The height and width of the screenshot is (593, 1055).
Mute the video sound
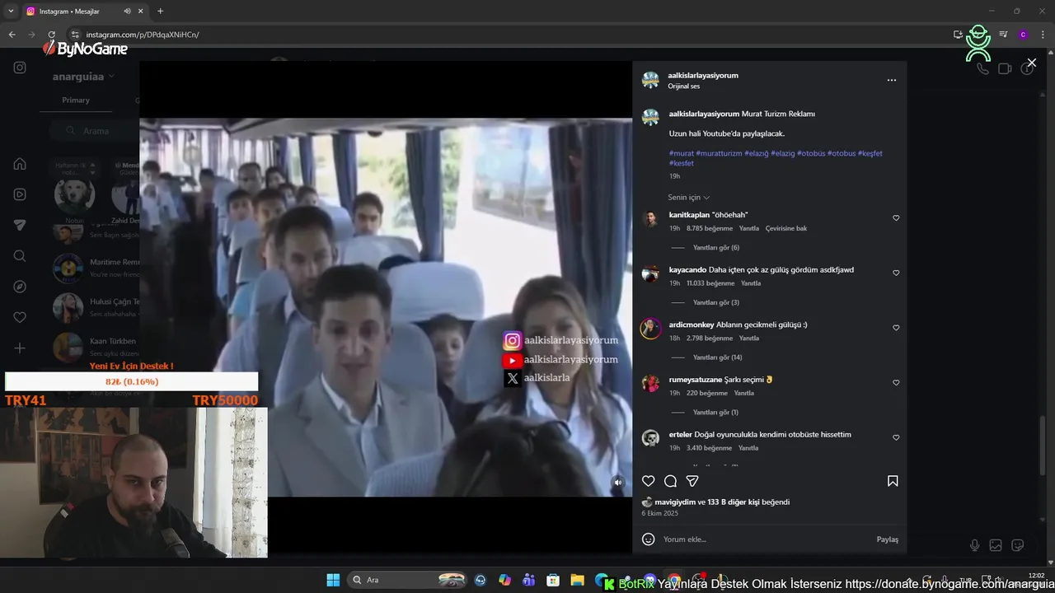coord(617,483)
